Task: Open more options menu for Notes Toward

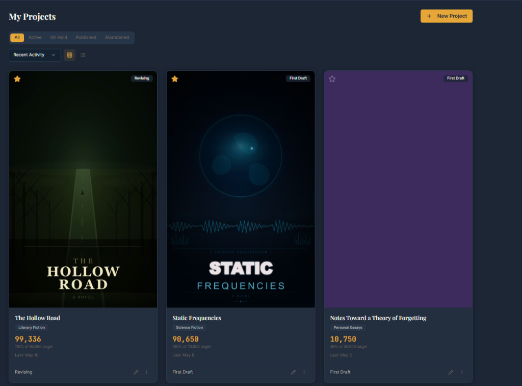Action: point(462,372)
